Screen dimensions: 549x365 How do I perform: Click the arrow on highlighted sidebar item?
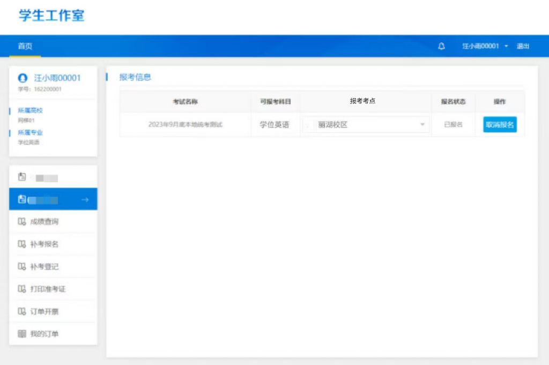[x=85, y=199]
